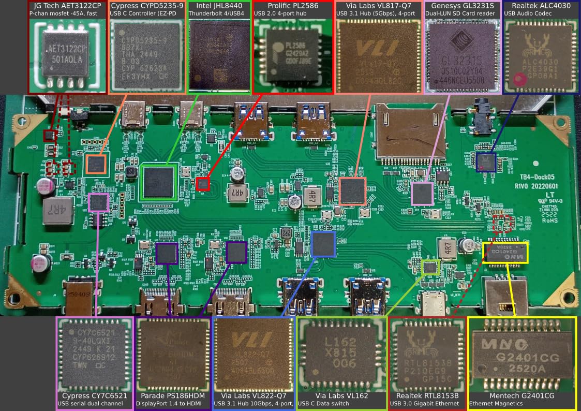This screenshot has height=411, width=581.
Task: Click the black 3.5mm audio jack
Action: tap(481, 117)
